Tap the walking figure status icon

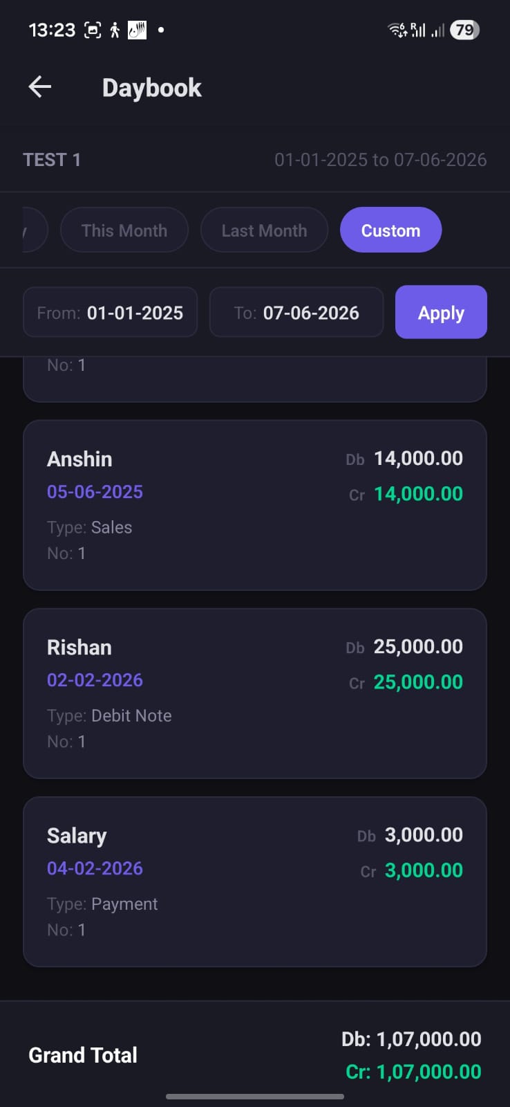[x=115, y=30]
